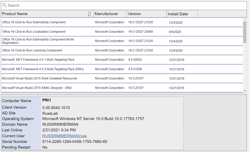Click into the Search field
Screen dimensions: 250x152
point(124,6)
